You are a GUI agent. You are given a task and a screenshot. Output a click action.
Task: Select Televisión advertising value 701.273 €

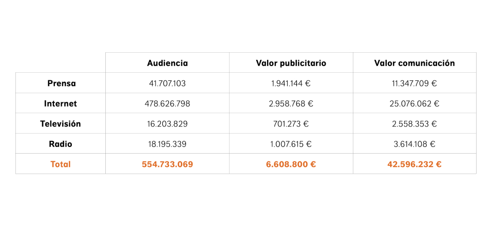click(291, 123)
